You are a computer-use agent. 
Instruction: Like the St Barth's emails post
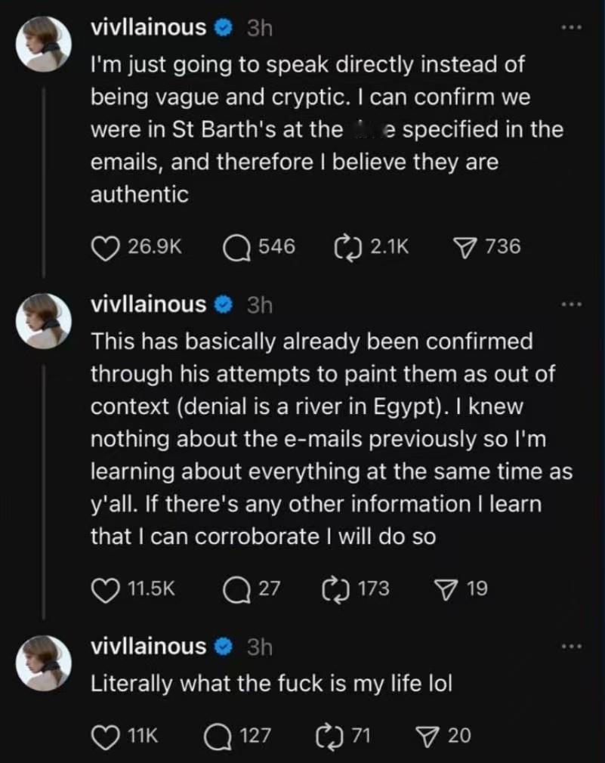click(106, 246)
